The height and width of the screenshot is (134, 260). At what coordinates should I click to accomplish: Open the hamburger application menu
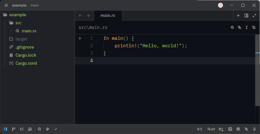coord(6,5)
